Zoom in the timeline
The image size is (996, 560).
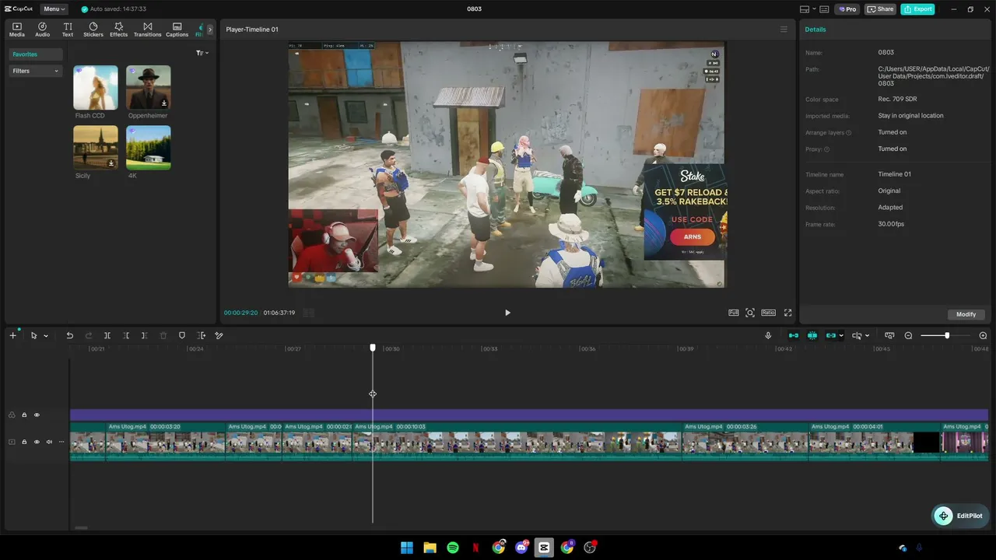pyautogui.click(x=983, y=336)
